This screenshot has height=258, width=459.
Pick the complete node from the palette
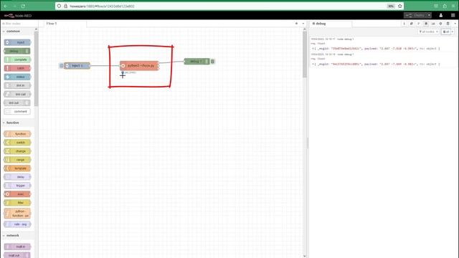tap(17, 59)
